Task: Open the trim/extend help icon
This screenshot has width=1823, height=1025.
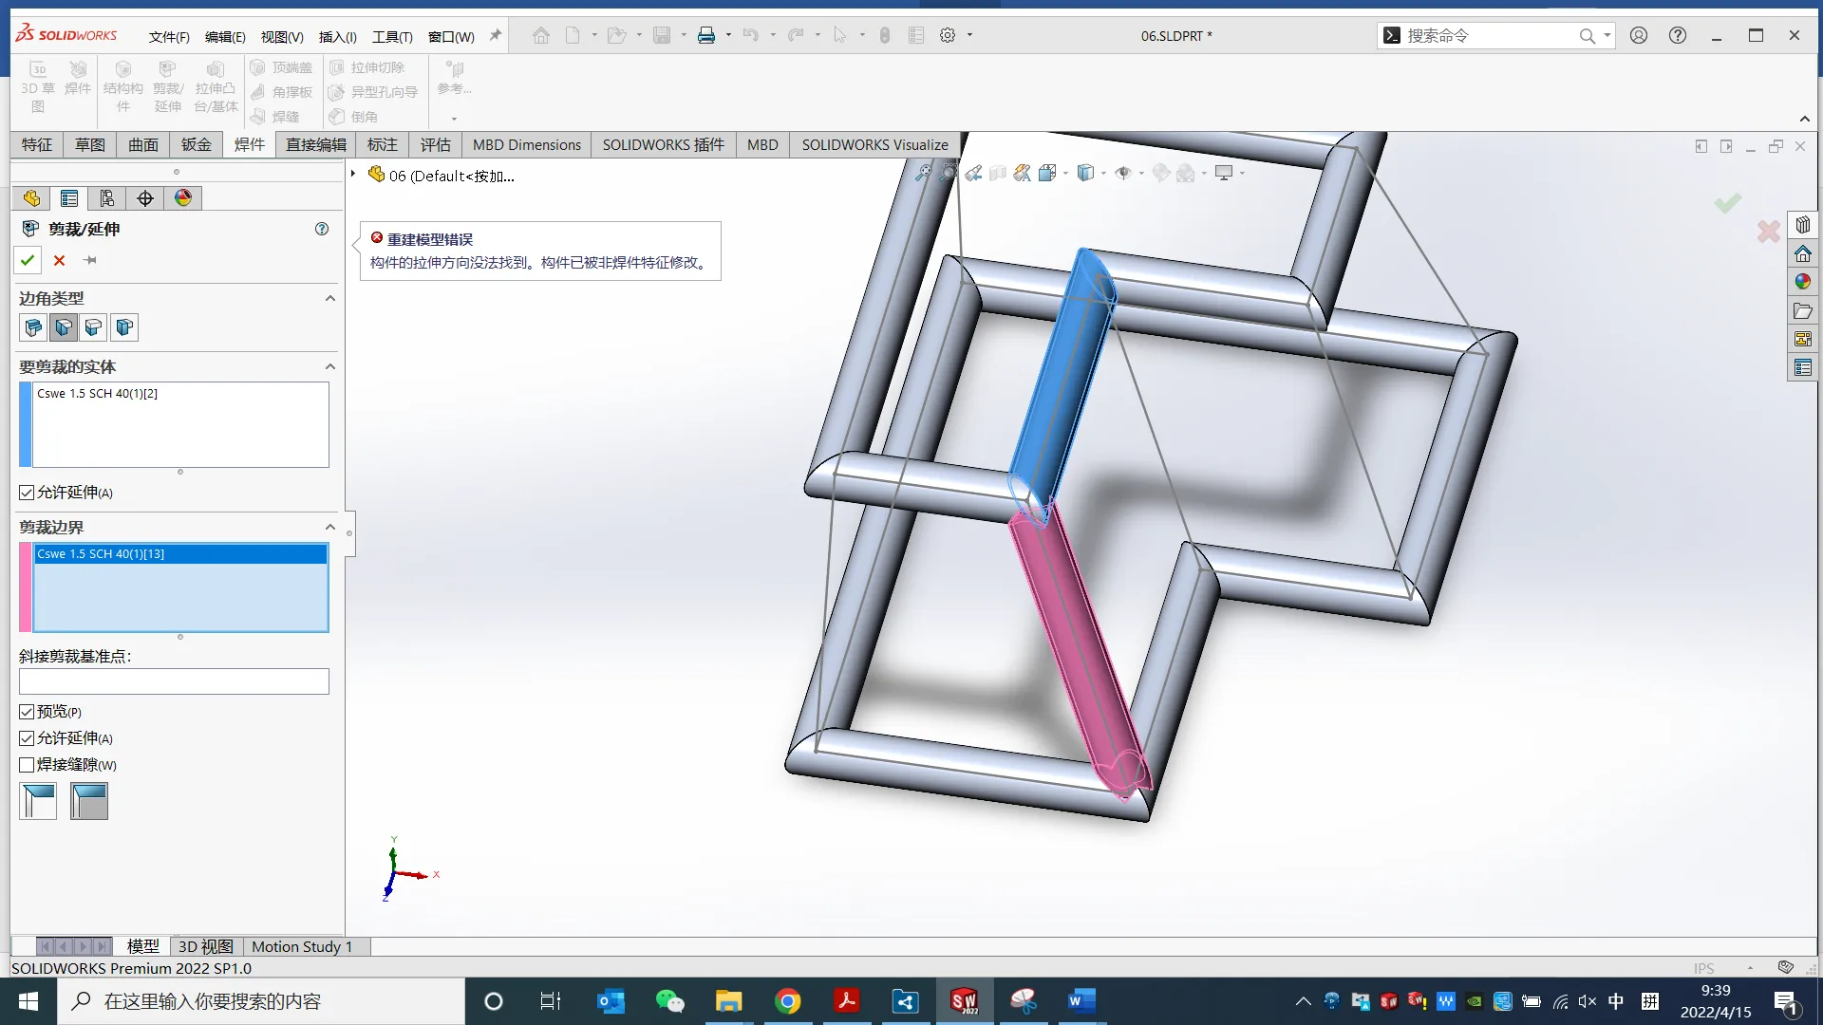Action: coord(322,229)
